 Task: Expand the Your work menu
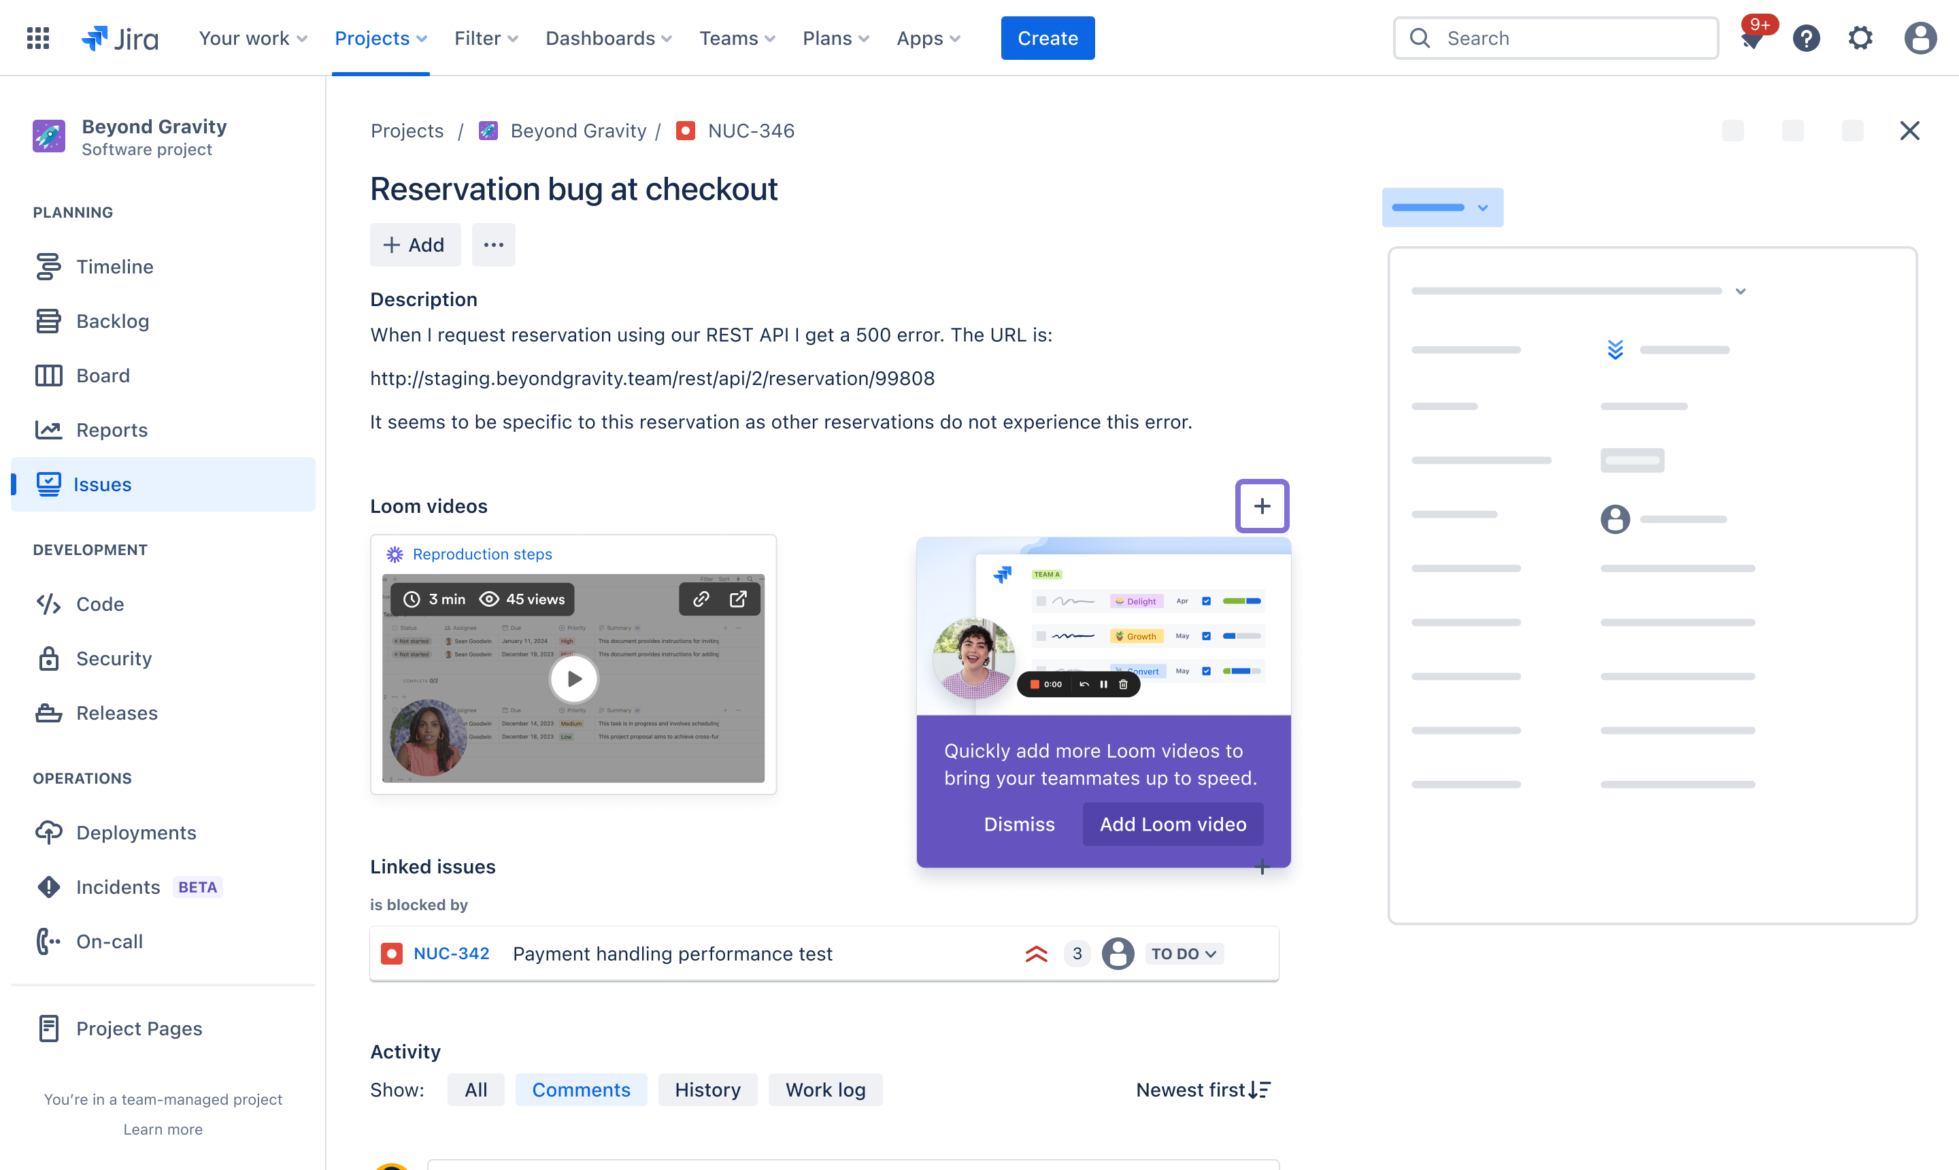coord(252,38)
